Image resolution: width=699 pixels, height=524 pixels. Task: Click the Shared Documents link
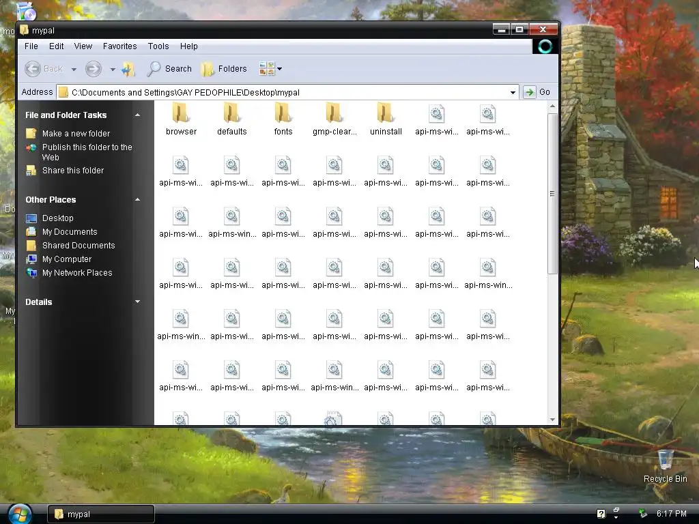coord(79,246)
